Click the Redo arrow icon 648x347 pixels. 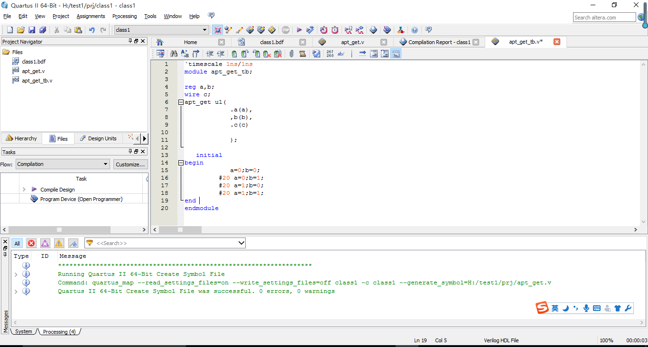pyautogui.click(x=103, y=30)
